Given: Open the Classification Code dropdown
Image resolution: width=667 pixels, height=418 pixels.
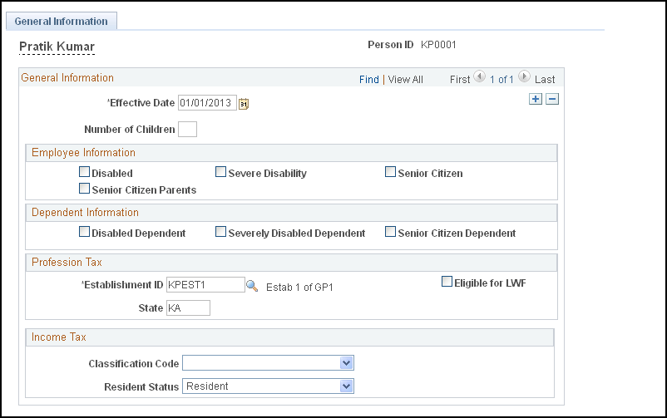Looking at the screenshot, I should tap(268, 363).
